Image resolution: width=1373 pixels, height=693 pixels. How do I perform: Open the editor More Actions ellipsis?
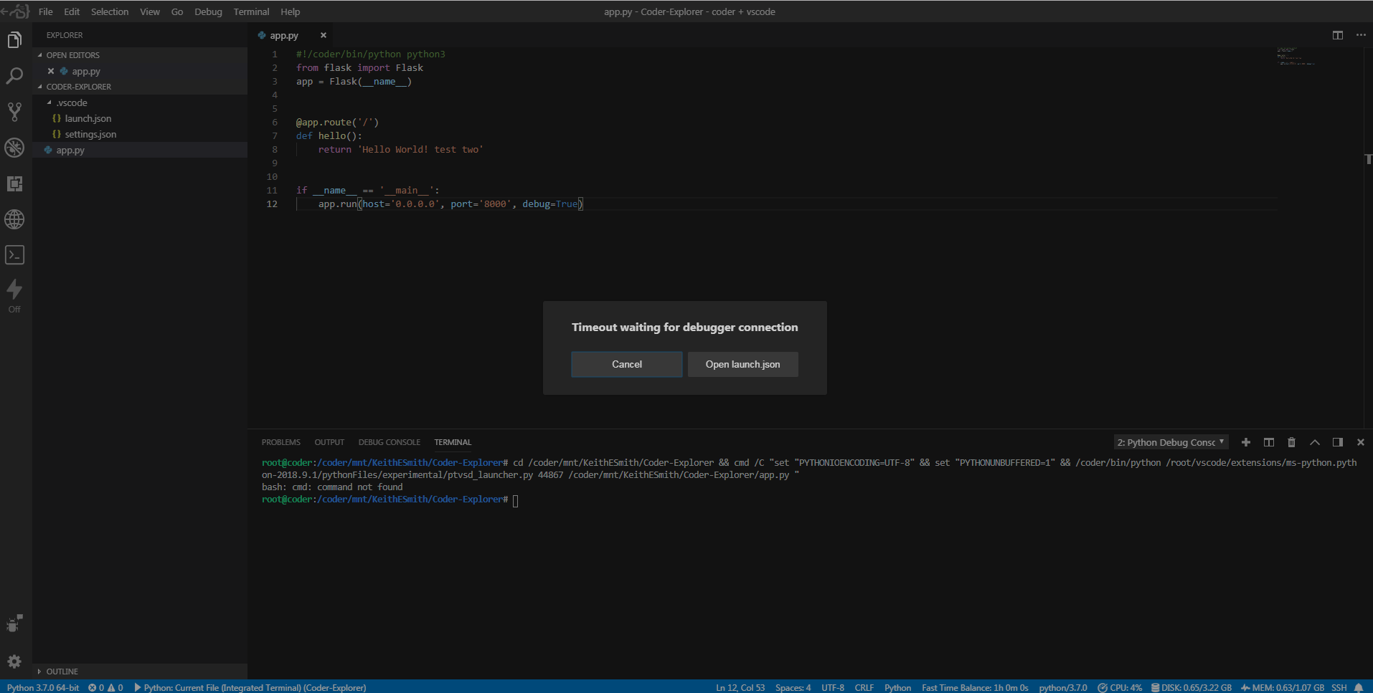pos(1361,35)
